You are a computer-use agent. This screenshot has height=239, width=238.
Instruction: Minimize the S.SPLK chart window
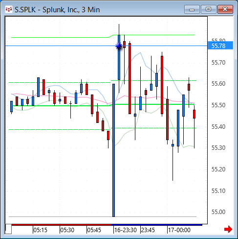(192, 9)
